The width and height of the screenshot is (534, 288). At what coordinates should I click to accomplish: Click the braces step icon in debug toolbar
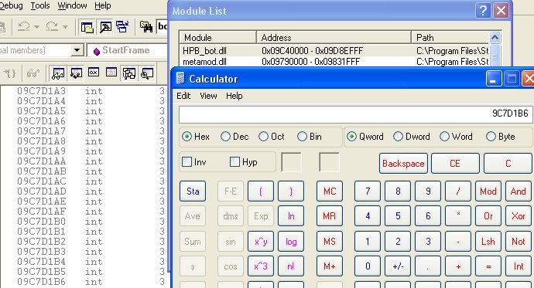click(x=9, y=73)
